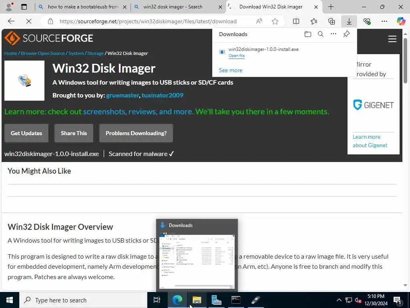
Task: Click Problems Downloading? button
Action: (x=136, y=133)
